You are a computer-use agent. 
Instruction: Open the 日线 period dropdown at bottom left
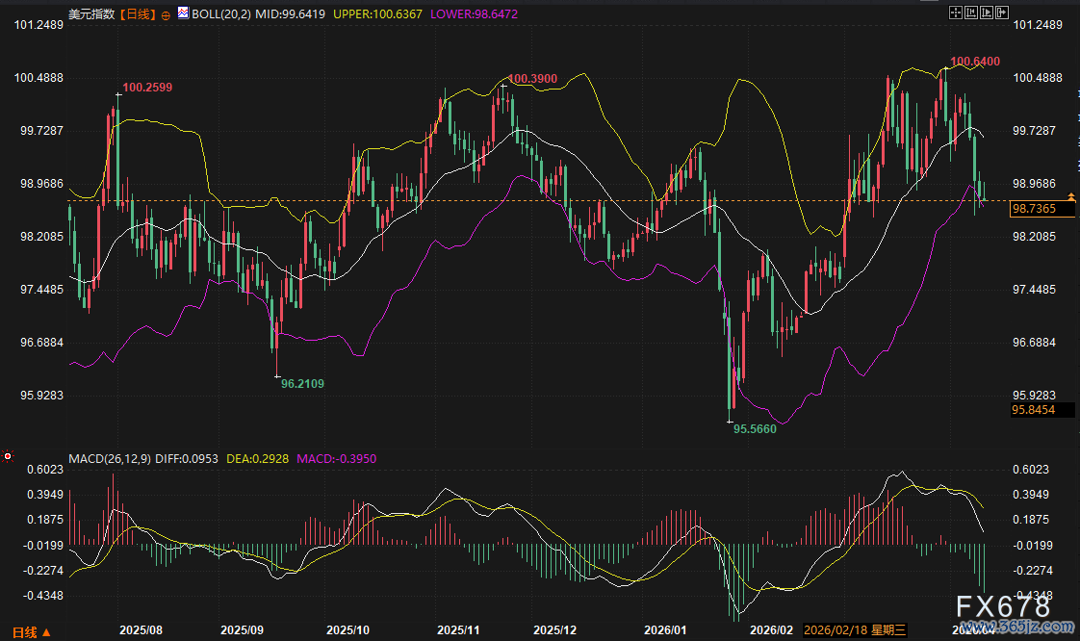click(32, 632)
